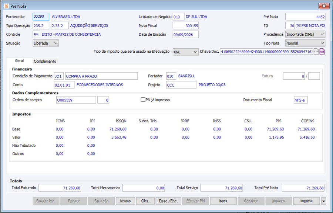333x213 pixels.
Task: Click the Conta field with 02.01.01
Action: 64,85
